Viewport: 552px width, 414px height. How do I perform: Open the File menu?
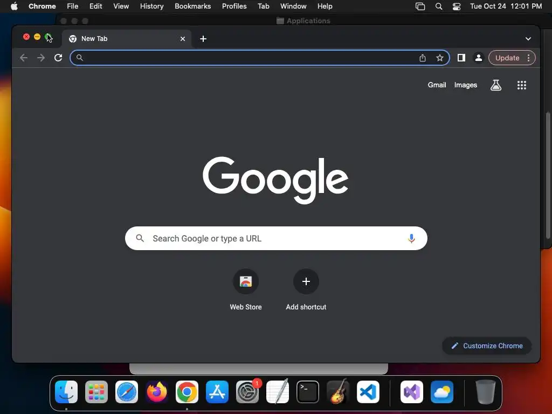tap(73, 6)
